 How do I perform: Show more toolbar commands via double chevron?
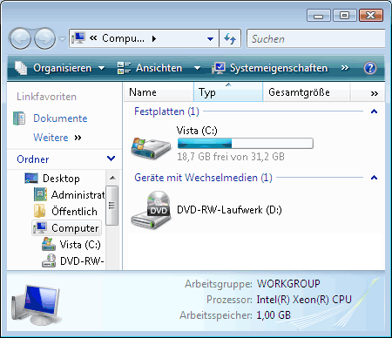coord(345,68)
